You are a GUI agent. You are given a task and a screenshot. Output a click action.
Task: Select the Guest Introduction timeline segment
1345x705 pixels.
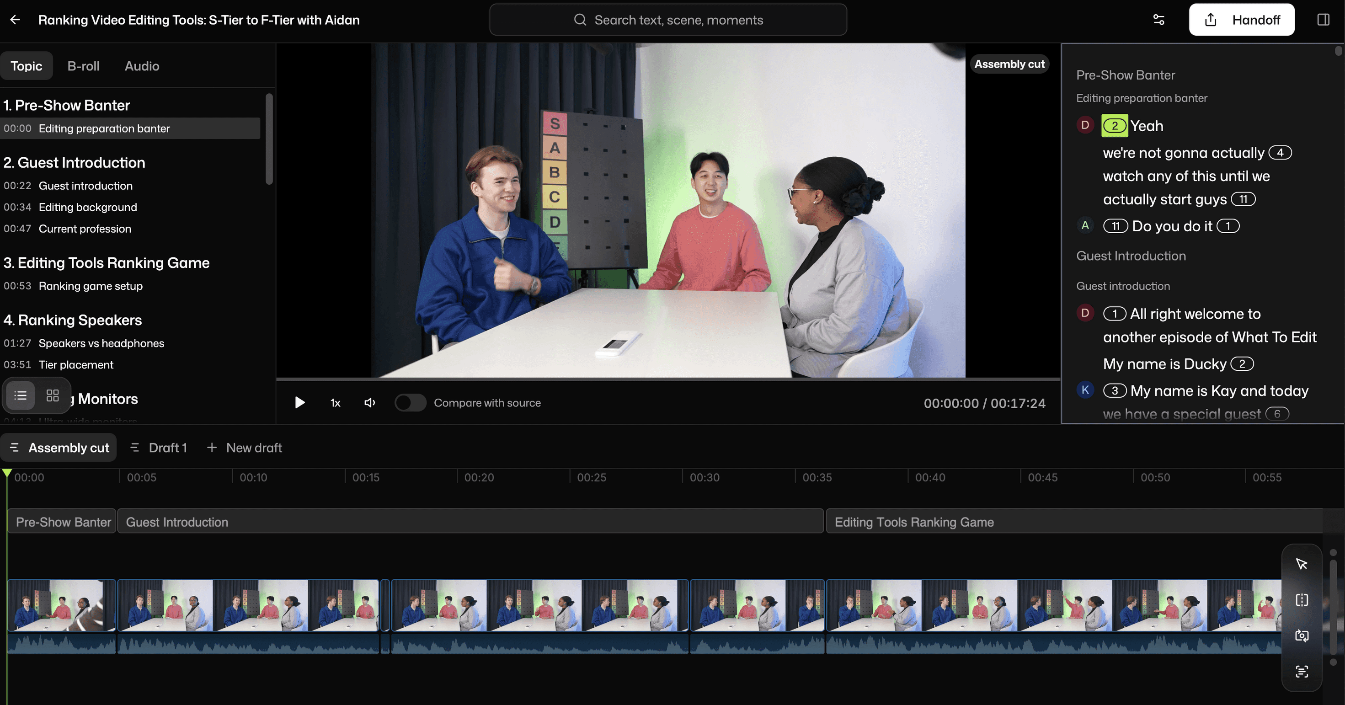coord(470,522)
